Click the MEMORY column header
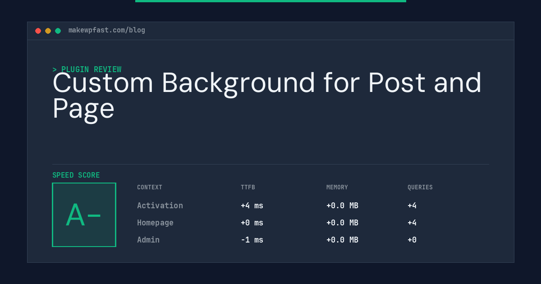The width and height of the screenshot is (541, 284). [x=337, y=188]
